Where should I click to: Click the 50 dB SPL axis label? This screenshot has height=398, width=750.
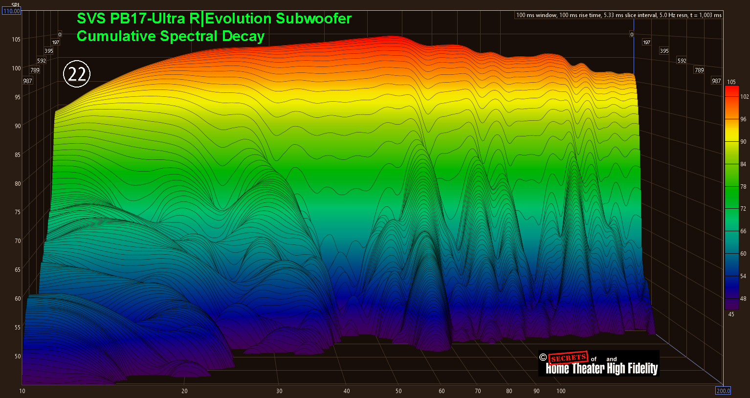[18, 356]
